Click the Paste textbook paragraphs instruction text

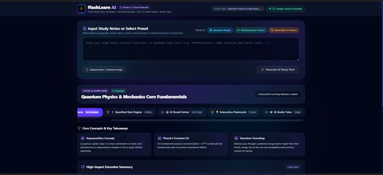133,33
